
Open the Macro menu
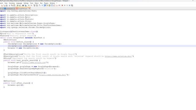click(37, 3)
